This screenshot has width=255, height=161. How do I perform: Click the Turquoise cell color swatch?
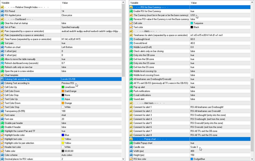[x=192, y=23]
